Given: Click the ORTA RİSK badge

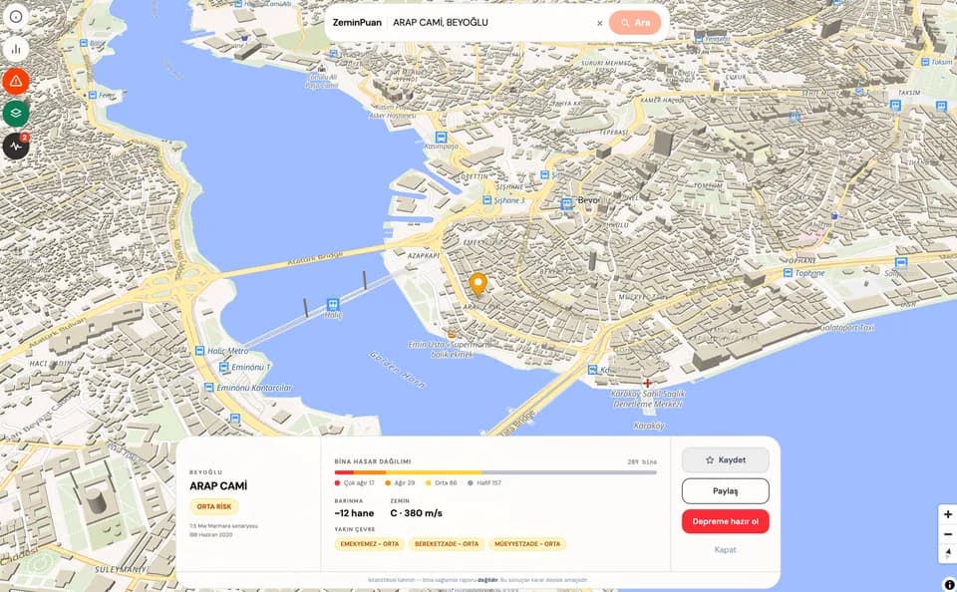Looking at the screenshot, I should tap(214, 506).
